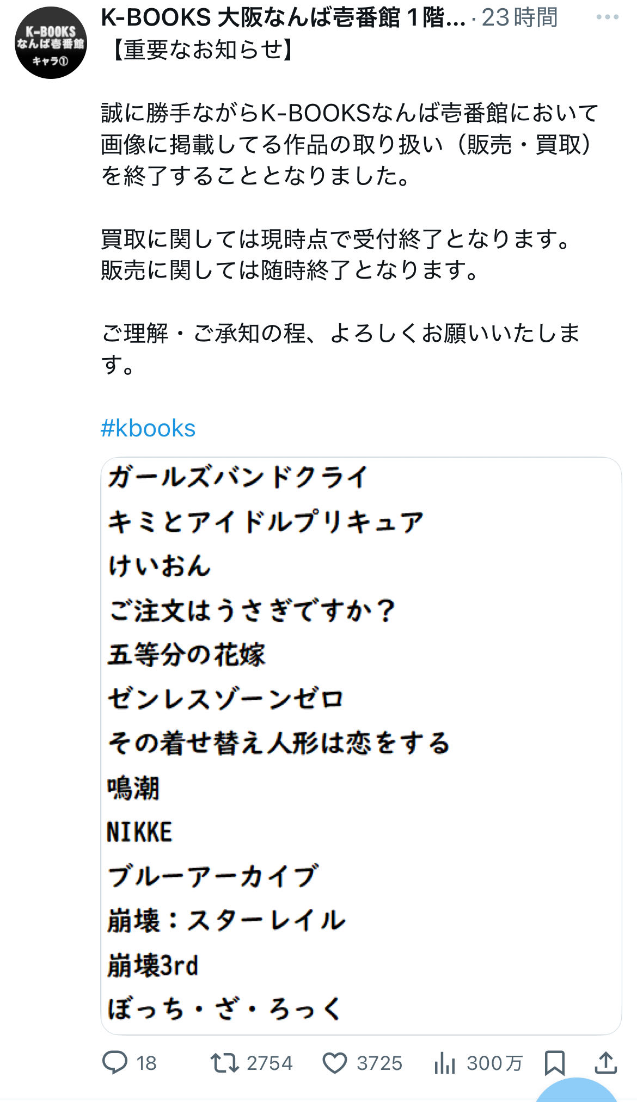The image size is (637, 1102).
Task: Like the post with the heart icon
Action: [335, 1062]
